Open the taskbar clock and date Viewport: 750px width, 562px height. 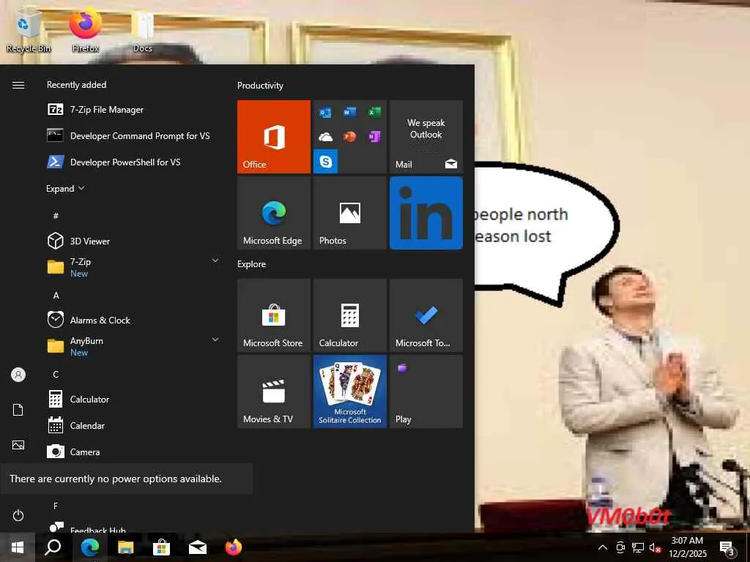pyautogui.click(x=687, y=547)
